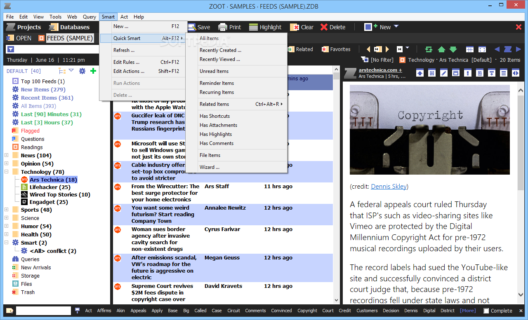The image size is (528, 320).
Task: Expand the Sports folder
Action: click(6, 210)
